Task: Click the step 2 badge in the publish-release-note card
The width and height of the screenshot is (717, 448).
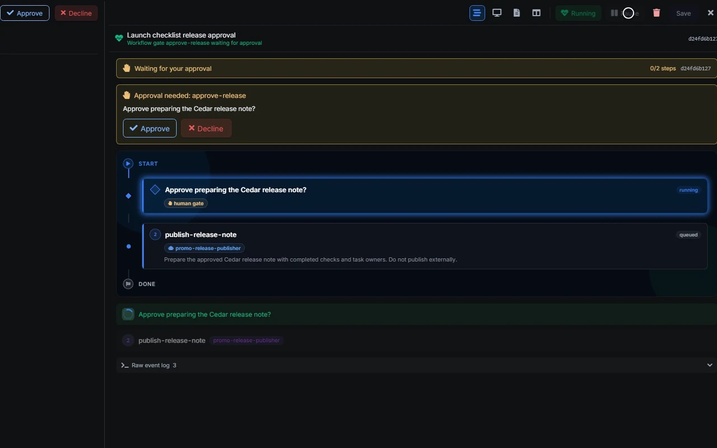Action: pos(155,235)
